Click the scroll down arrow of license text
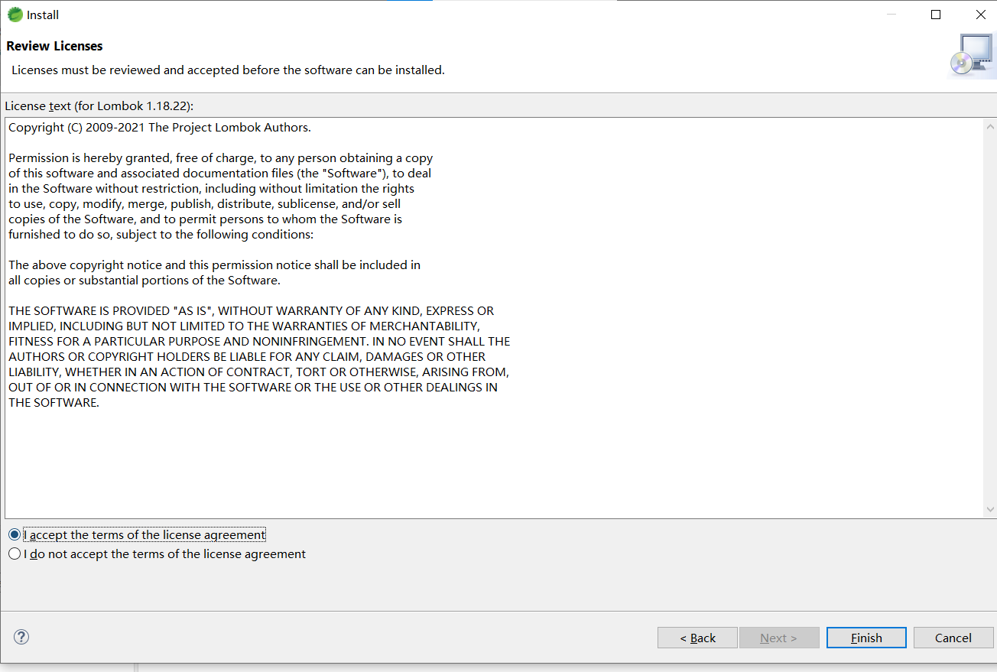The image size is (997, 672). [x=990, y=509]
